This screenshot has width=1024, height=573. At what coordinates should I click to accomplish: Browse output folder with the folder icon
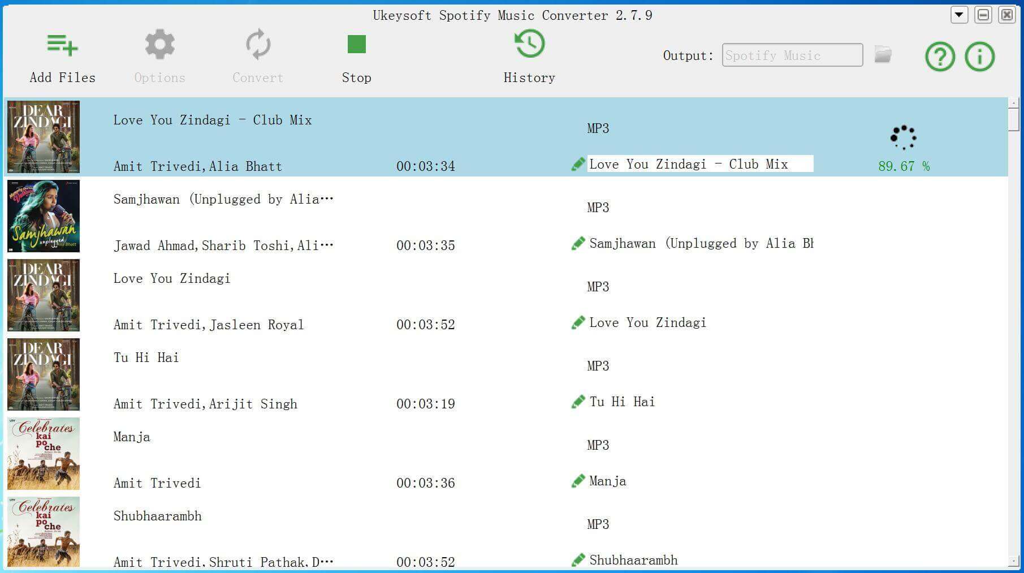coord(883,54)
